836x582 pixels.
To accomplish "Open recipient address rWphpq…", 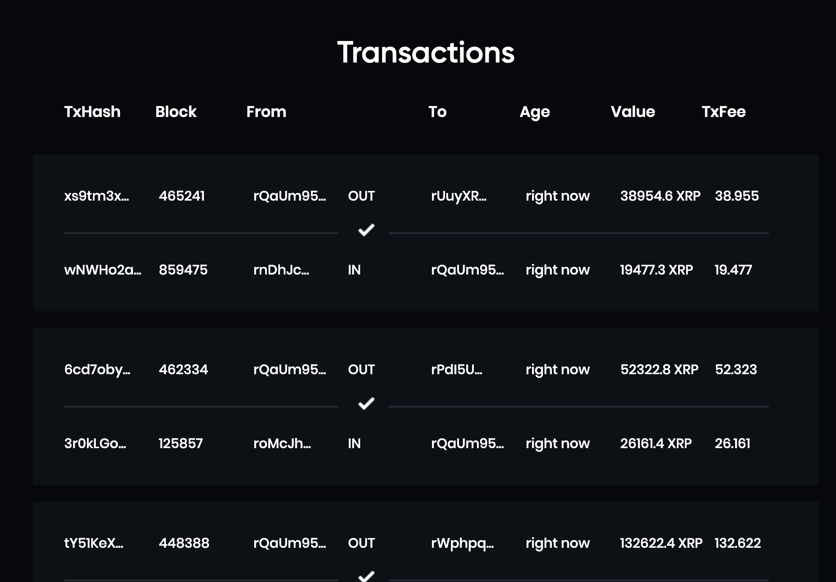I will [x=462, y=544].
